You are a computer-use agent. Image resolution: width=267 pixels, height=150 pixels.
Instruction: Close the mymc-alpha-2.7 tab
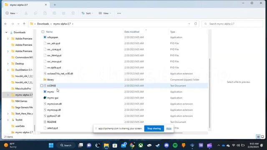point(46,5)
